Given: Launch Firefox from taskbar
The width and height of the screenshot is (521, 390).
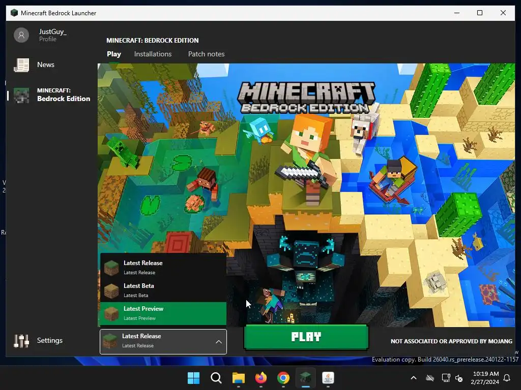Looking at the screenshot, I should [x=261, y=378].
